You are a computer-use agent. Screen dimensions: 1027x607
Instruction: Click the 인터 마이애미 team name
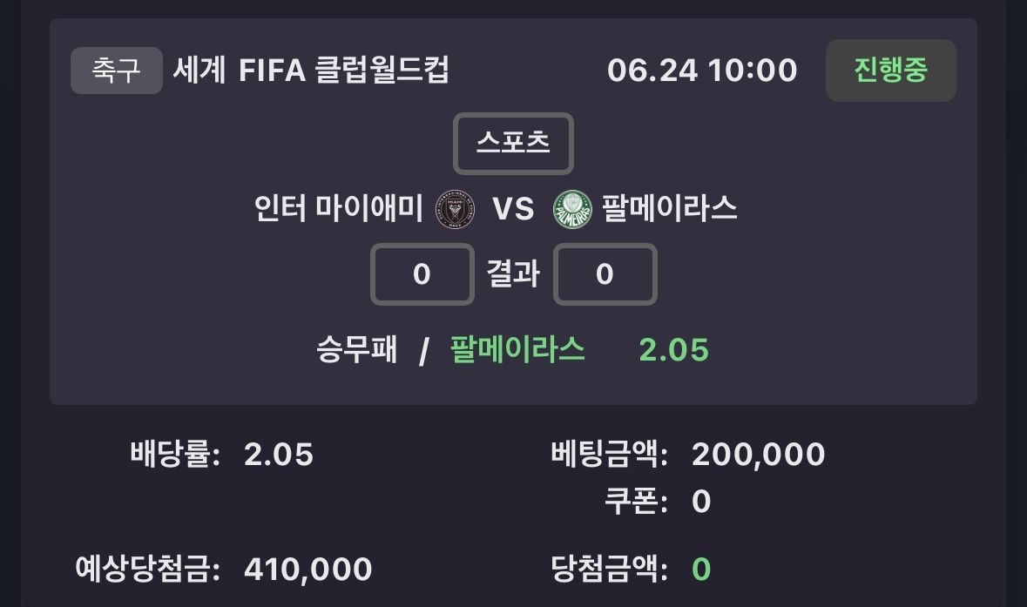(x=339, y=209)
